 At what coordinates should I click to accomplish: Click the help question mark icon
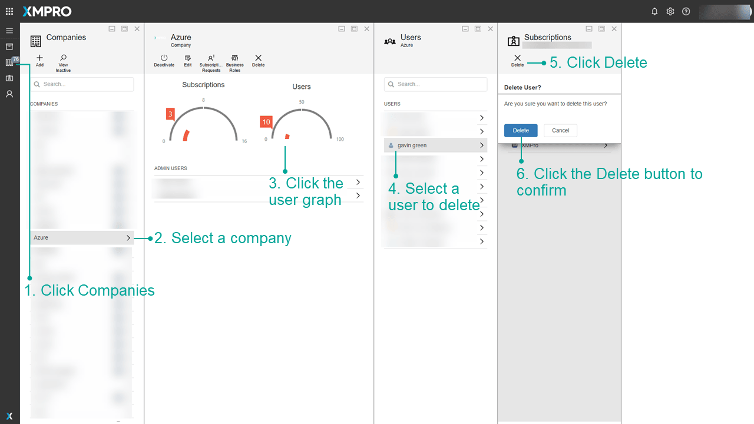(x=686, y=11)
